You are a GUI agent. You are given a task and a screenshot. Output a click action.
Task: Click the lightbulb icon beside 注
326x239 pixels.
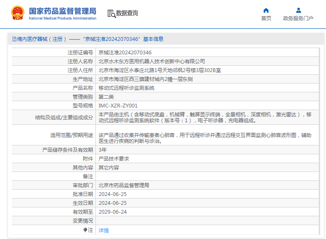[x=85, y=230]
